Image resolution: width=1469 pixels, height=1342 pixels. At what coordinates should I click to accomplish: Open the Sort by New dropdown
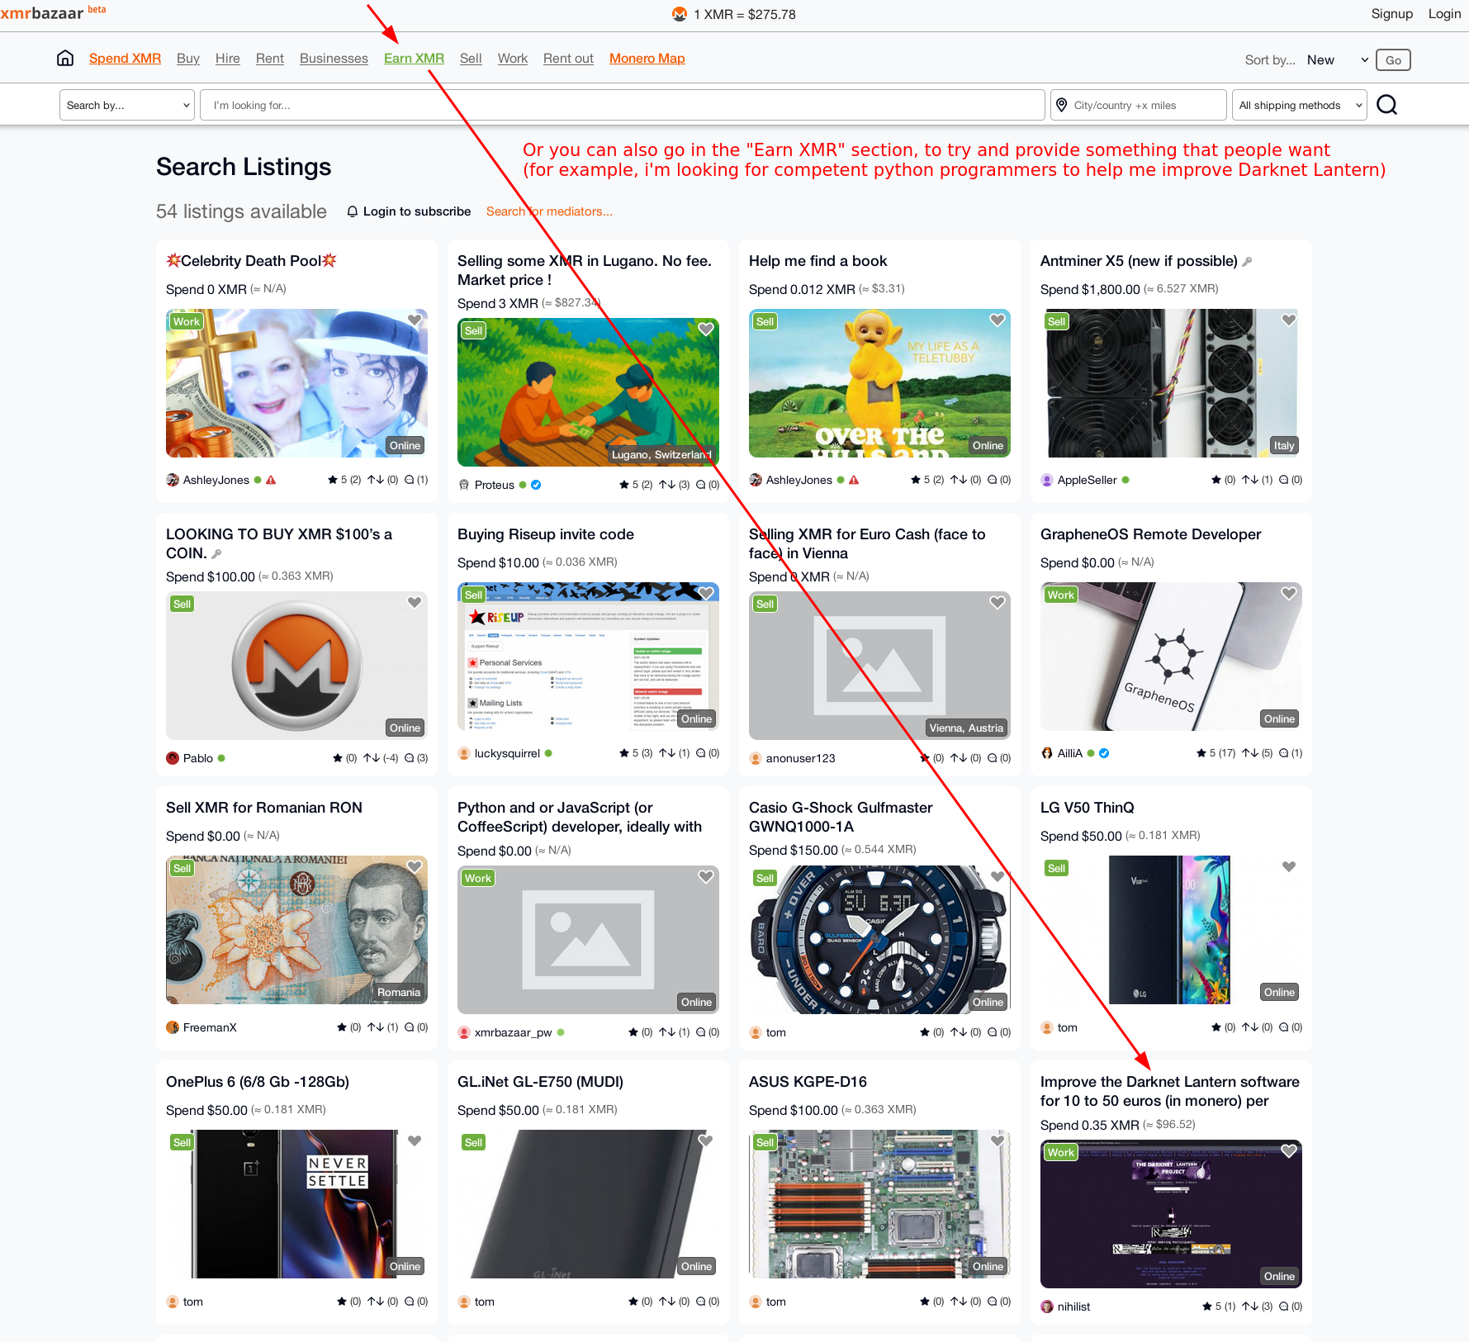pyautogui.click(x=1337, y=59)
